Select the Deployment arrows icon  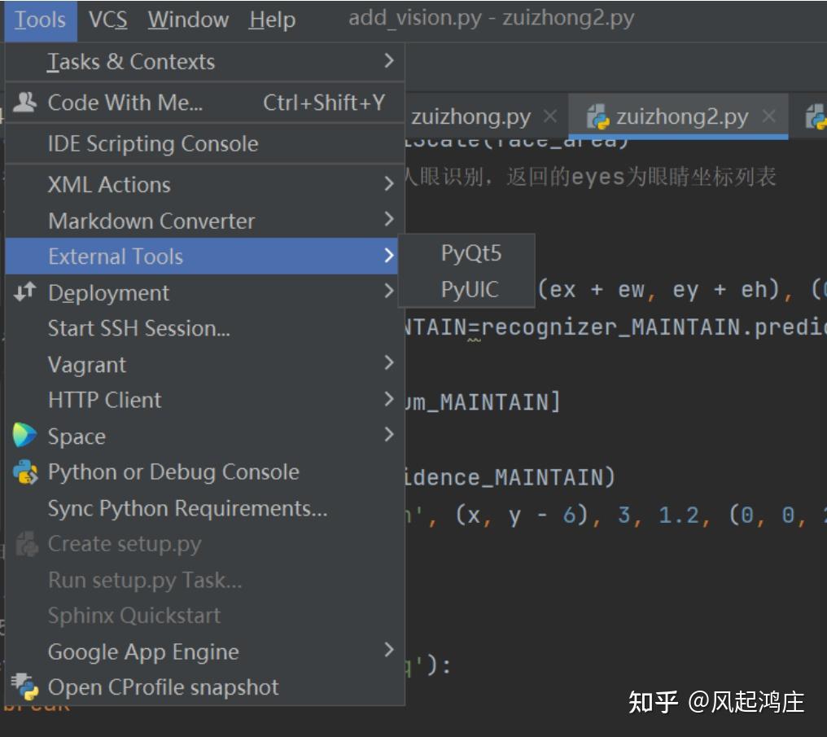27,292
